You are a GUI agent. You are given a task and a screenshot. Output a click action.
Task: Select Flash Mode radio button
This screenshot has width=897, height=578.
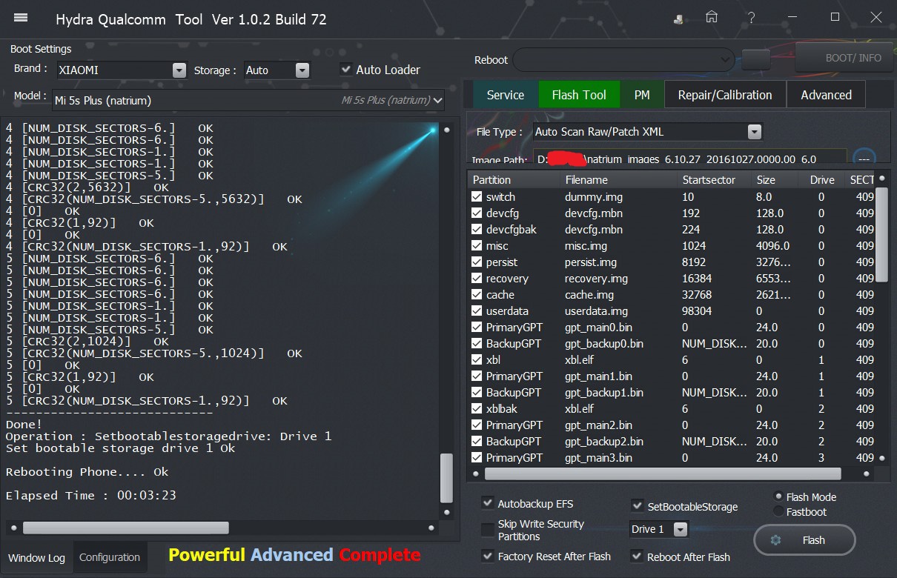click(778, 496)
